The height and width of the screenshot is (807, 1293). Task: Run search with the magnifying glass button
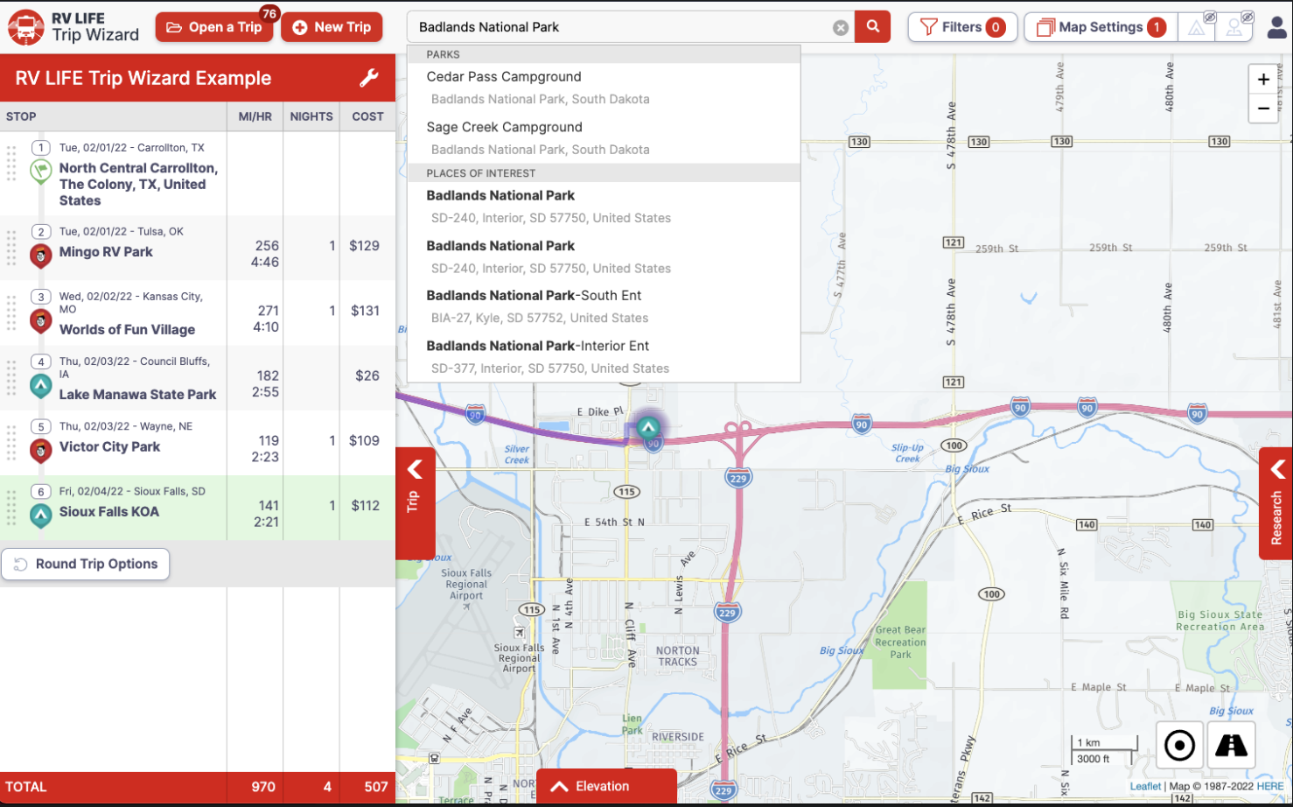click(872, 27)
